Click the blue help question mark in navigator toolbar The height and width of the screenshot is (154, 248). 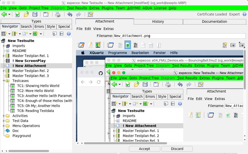click(69, 34)
